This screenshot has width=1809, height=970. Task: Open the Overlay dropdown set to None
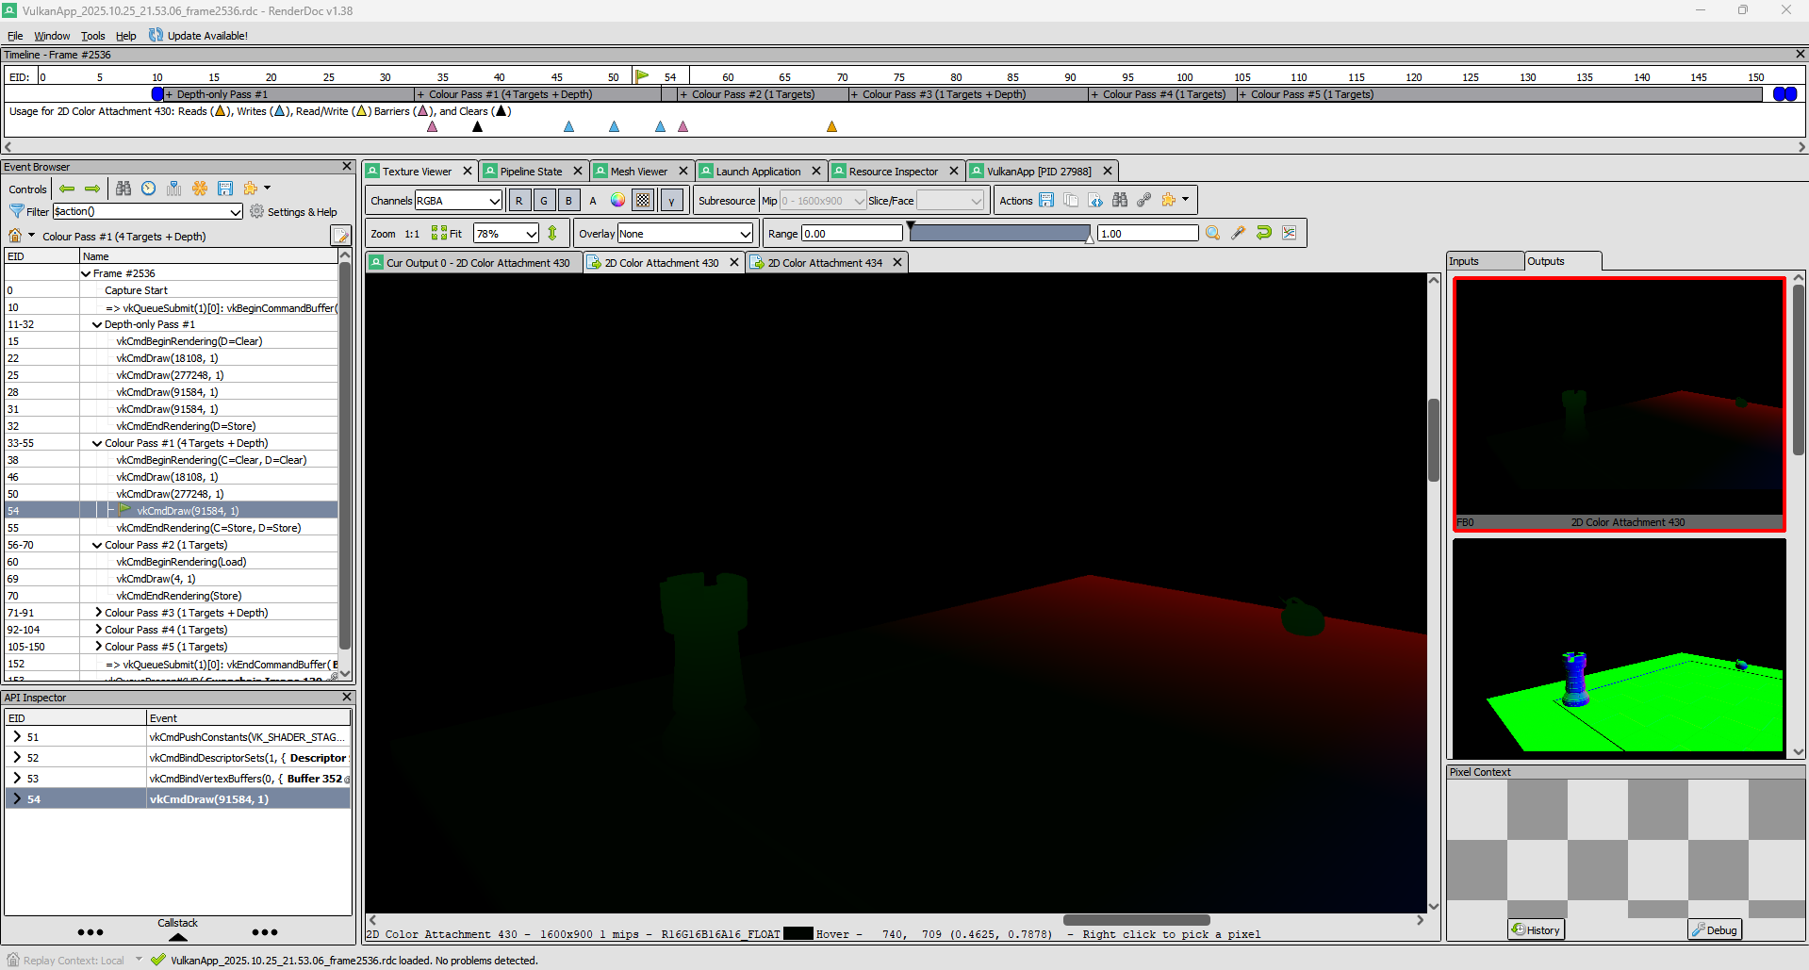pos(685,234)
